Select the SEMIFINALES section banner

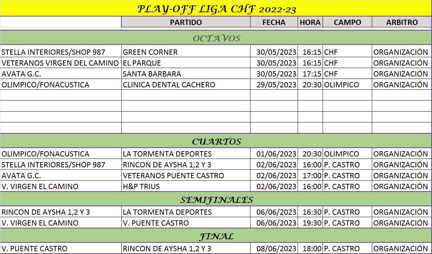[216, 199]
